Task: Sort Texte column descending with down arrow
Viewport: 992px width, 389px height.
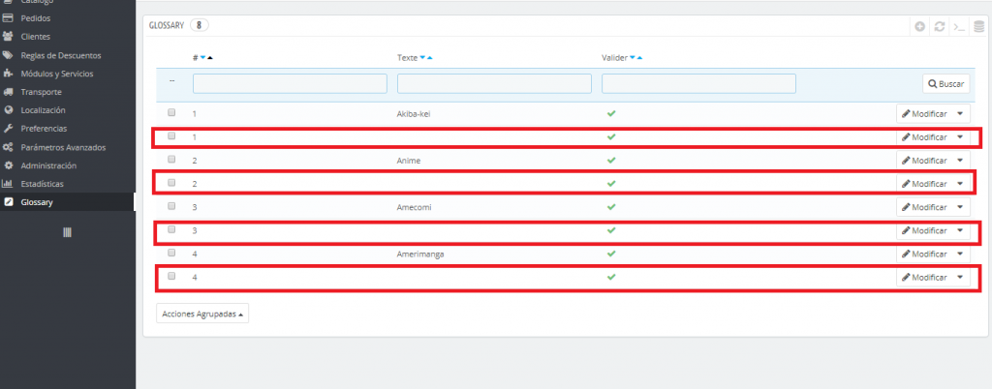Action: (x=423, y=58)
